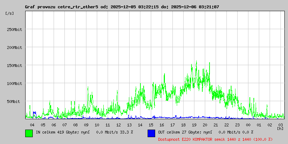Select the 23 hour marker on time axis
This screenshot has width=288, height=144.
[237, 125]
